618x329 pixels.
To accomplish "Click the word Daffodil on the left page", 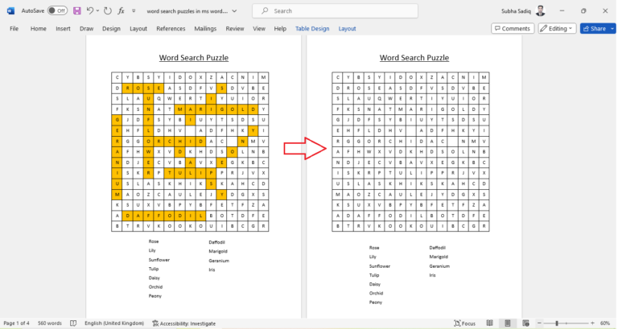I will 216,242.
